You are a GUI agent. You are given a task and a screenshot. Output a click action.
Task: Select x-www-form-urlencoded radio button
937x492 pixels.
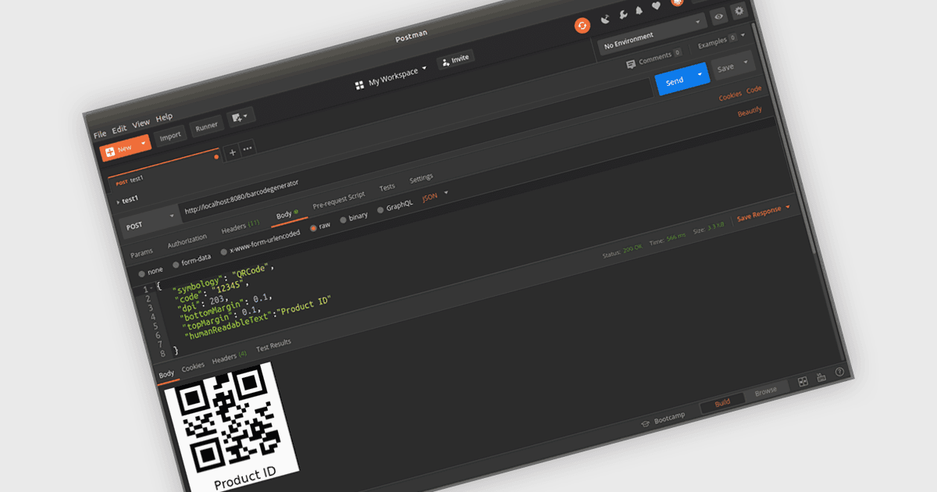223,251
